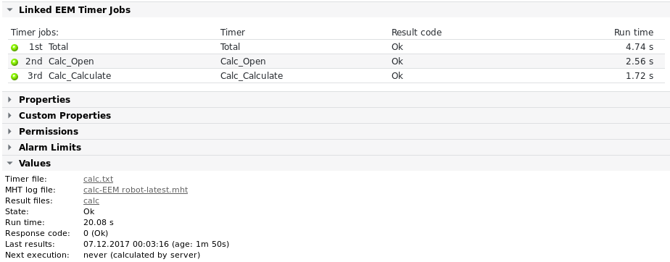
Task: Select the 2nd Calc_Open timer job row
Action: pos(336,62)
